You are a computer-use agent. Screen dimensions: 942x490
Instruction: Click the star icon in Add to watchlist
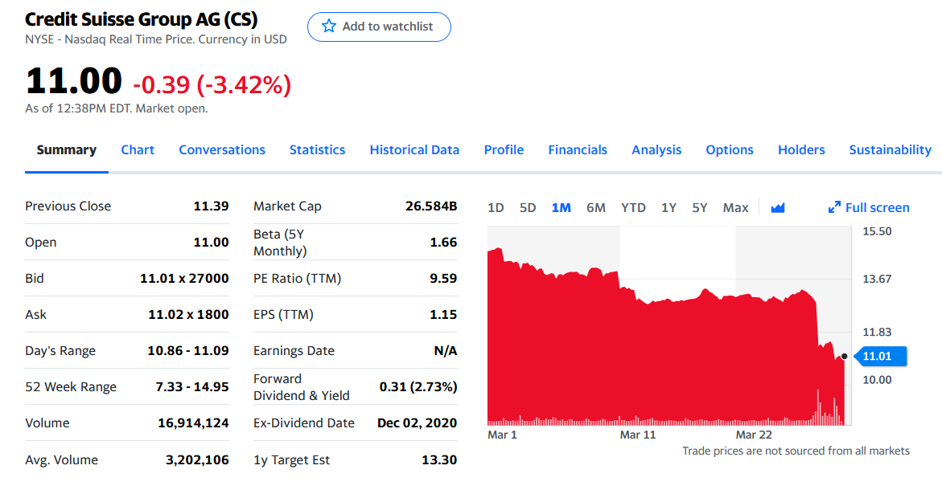click(x=329, y=26)
